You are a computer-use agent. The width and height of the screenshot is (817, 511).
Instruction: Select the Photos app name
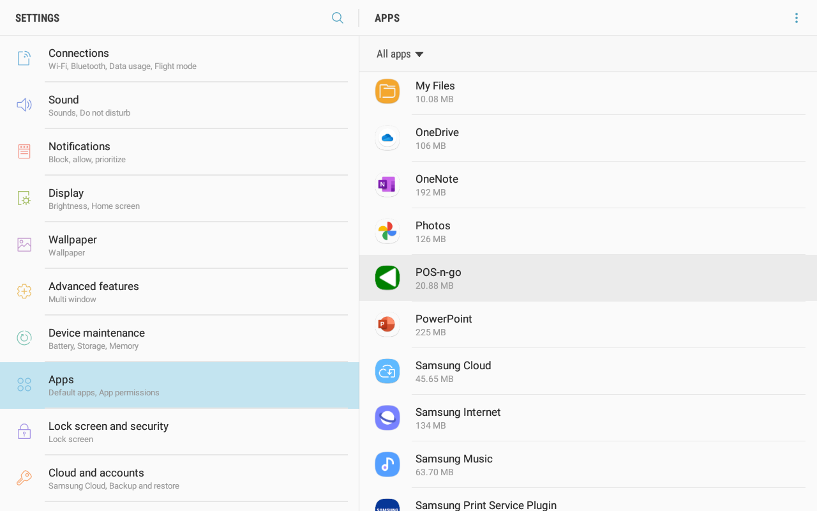point(433,225)
